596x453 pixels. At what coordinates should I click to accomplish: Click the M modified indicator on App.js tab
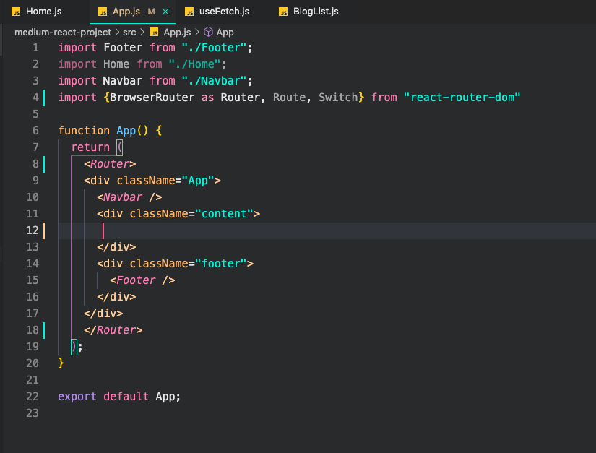coord(151,12)
